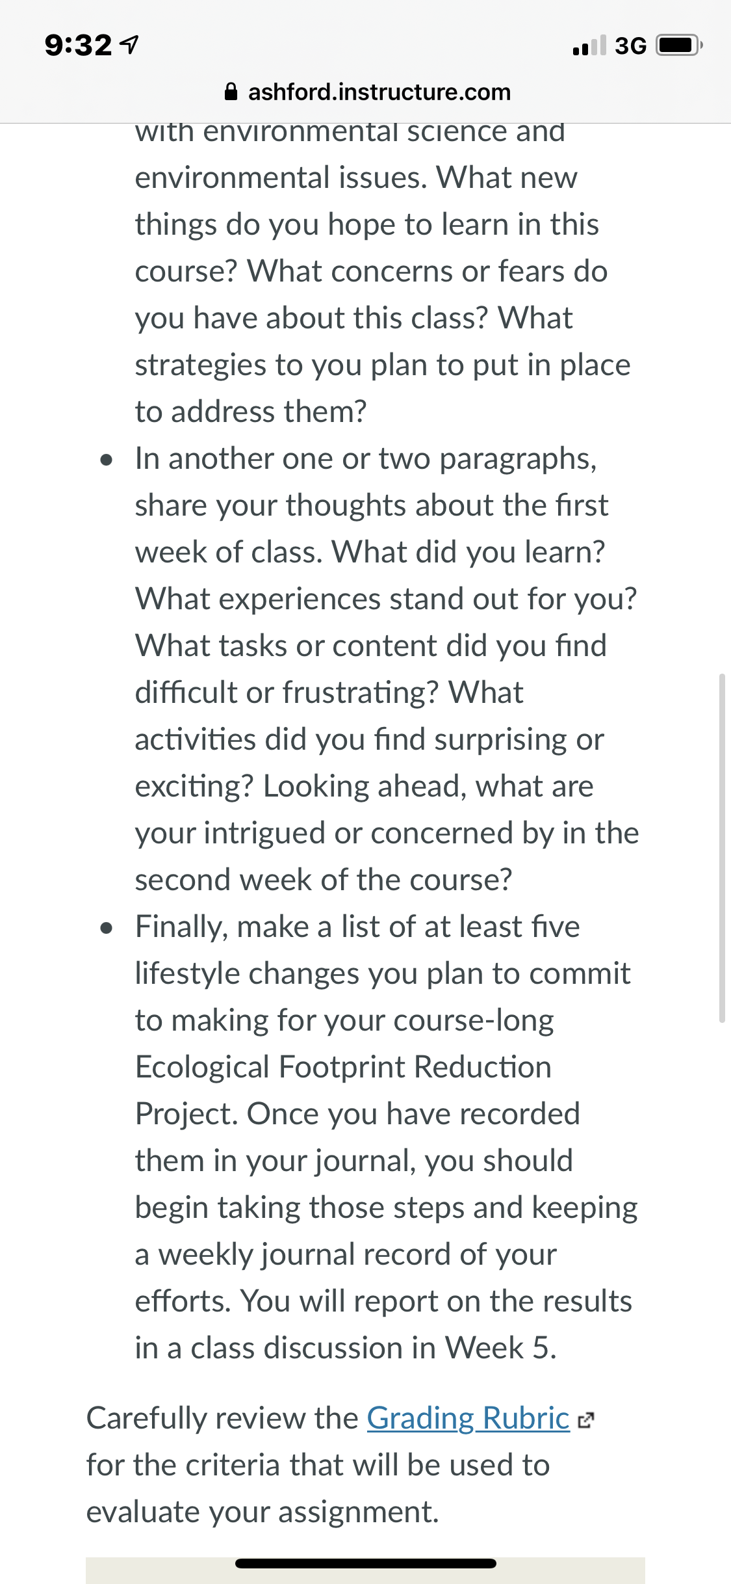Image resolution: width=731 pixels, height=1584 pixels.
Task: Tap the battery icon
Action: click(679, 46)
